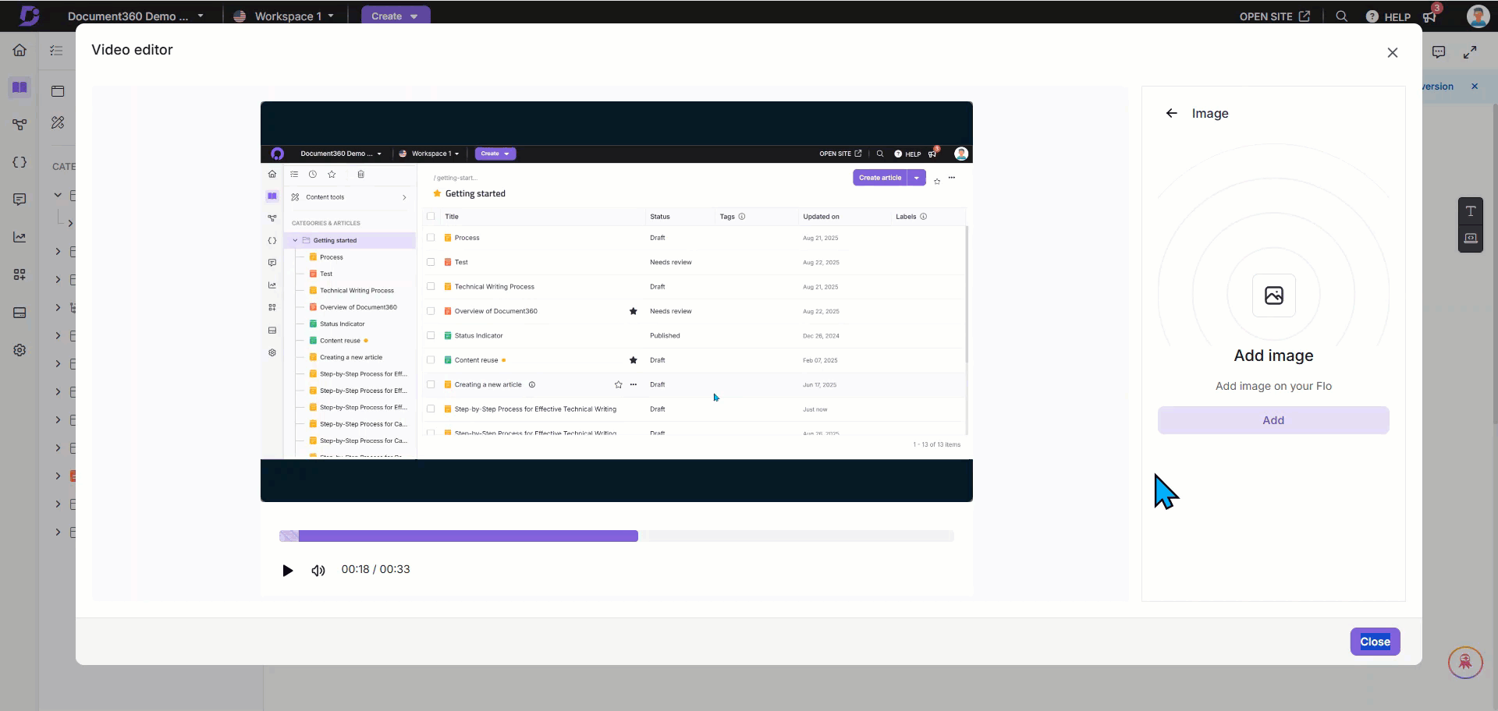Open the Home icon in left sidebar
This screenshot has width=1498, height=711.
20,50
